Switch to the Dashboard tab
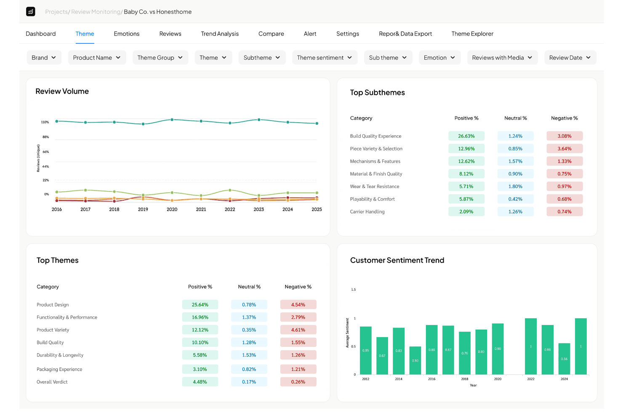The image size is (623, 416). pyautogui.click(x=41, y=34)
